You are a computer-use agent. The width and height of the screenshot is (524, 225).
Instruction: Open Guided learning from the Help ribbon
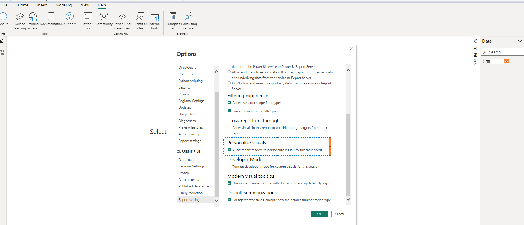click(20, 21)
